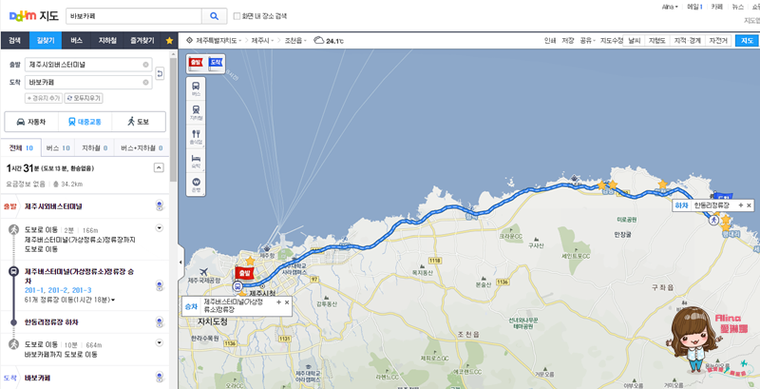This screenshot has width=760, height=389.
Task: Collapse the side panel with the left arrow handle
Action: tap(180, 262)
